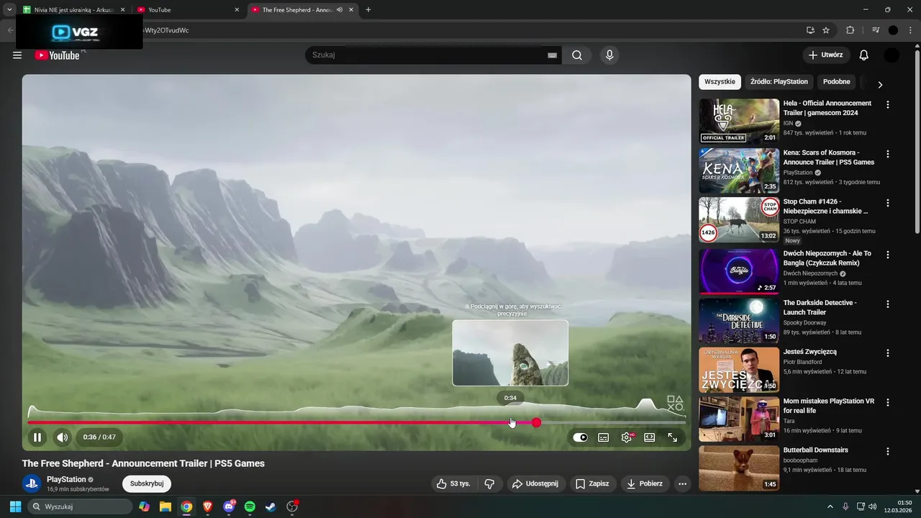
Task: Open Spotify from the taskbar
Action: click(x=250, y=506)
